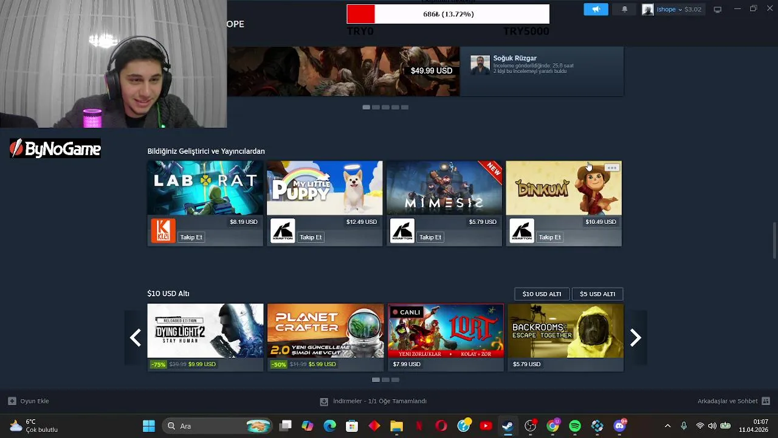Open Microsoft Edge from taskbar
Screen dimensions: 778x438
329,426
